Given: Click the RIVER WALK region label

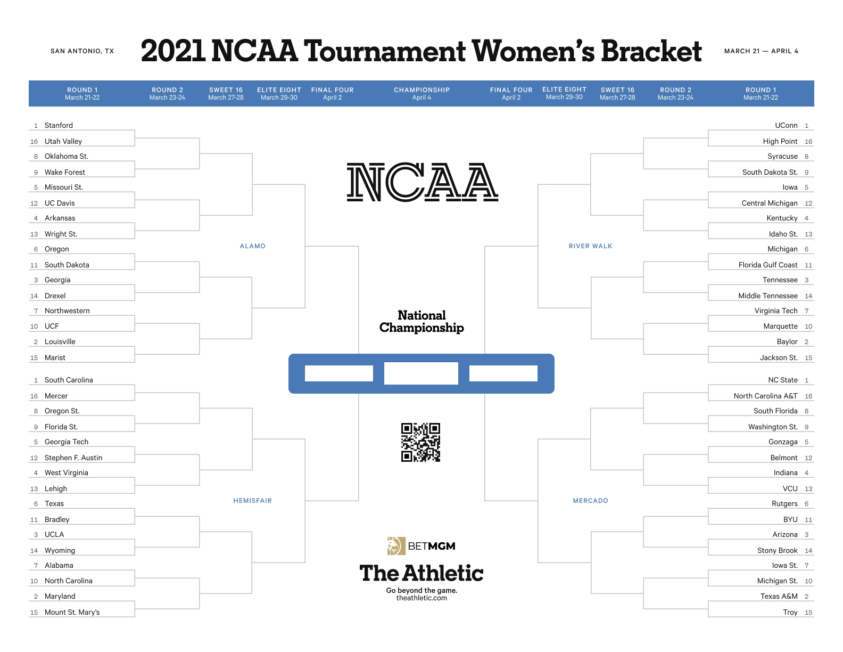Looking at the screenshot, I should [x=590, y=246].
